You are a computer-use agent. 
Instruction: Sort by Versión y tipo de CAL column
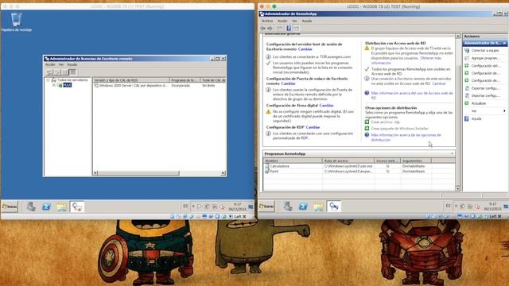[130, 79]
